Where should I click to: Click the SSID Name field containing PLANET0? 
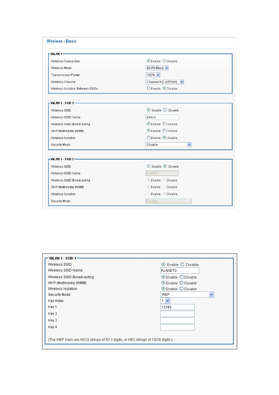(x=180, y=271)
